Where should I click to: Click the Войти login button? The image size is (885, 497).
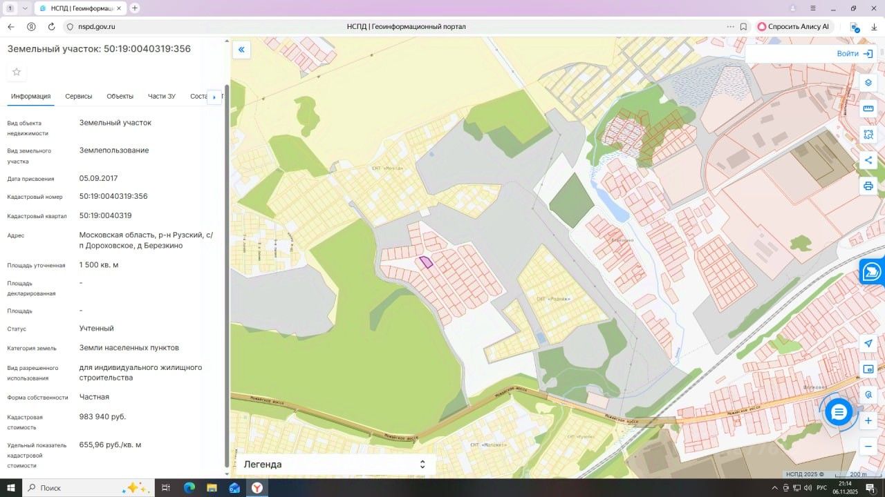click(855, 53)
